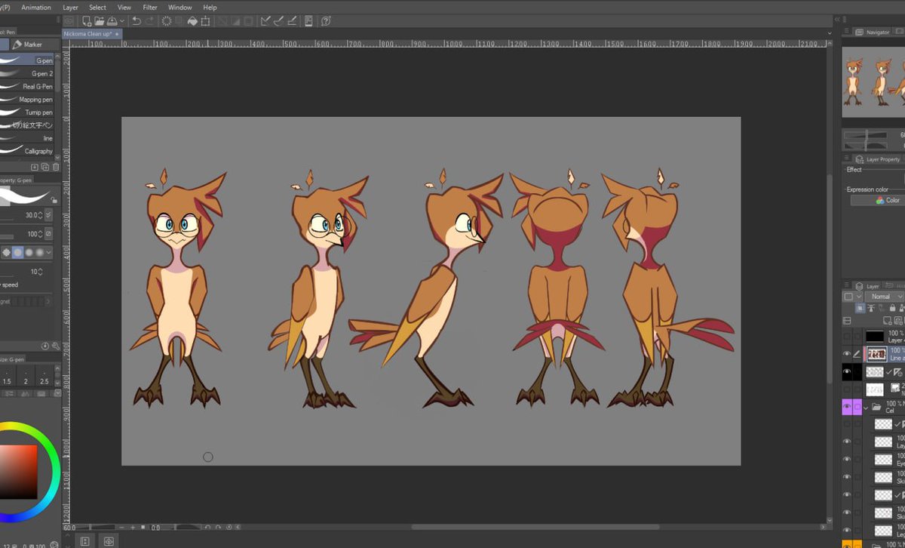The image size is (905, 548).
Task: Open the Window menu
Action: [x=179, y=8]
